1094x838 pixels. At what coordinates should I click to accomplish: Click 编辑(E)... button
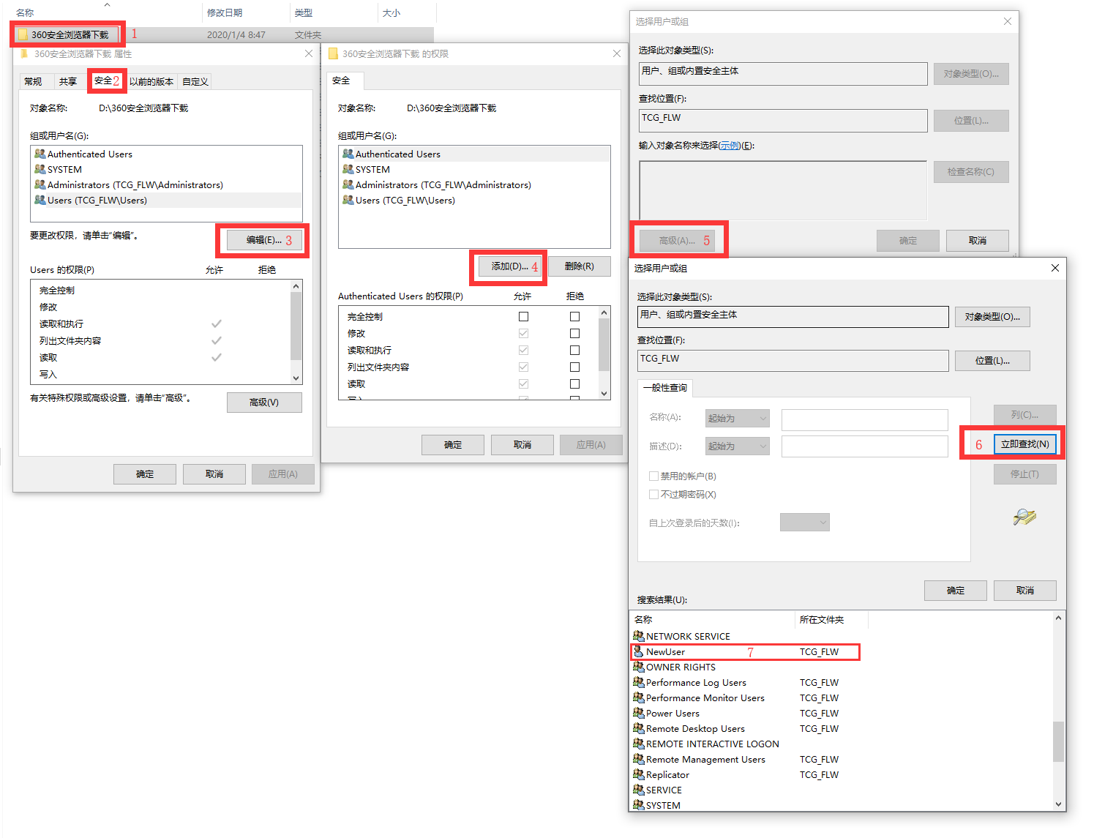(x=264, y=240)
